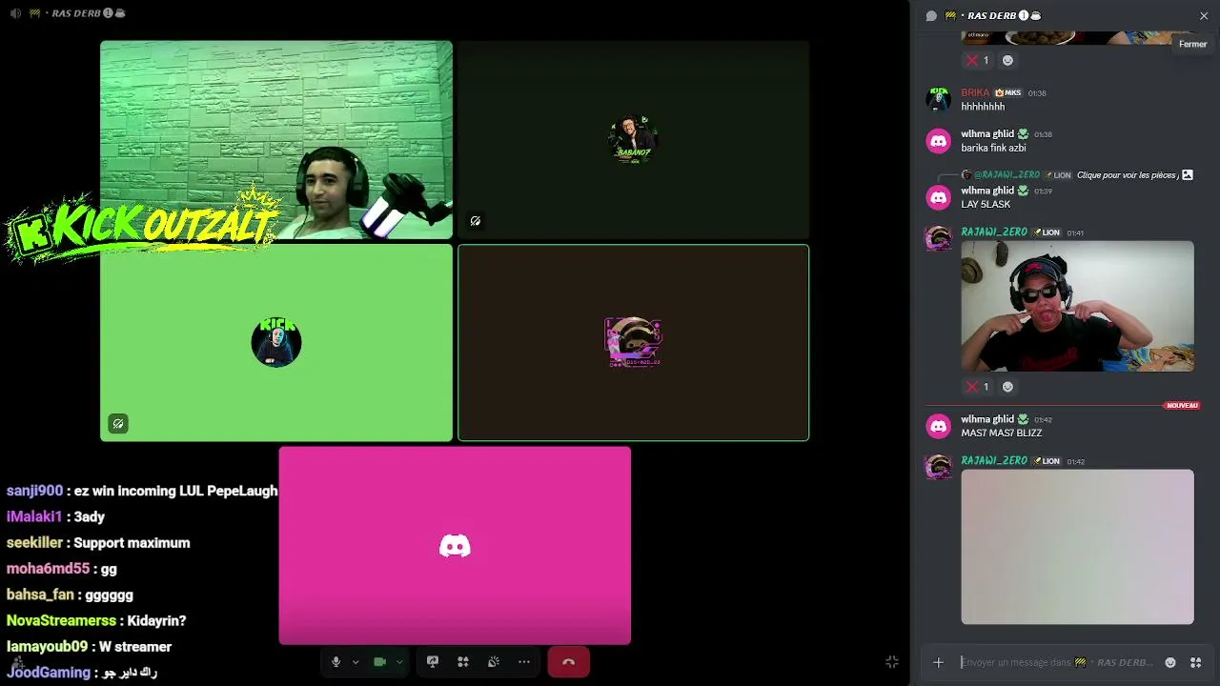
Task: Open BRIKA's avatar in chat
Action: tap(939, 99)
